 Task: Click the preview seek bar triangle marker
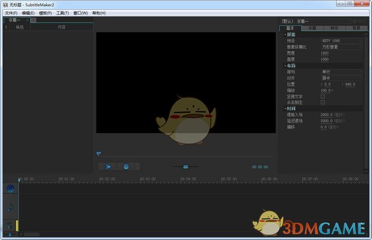point(99,154)
